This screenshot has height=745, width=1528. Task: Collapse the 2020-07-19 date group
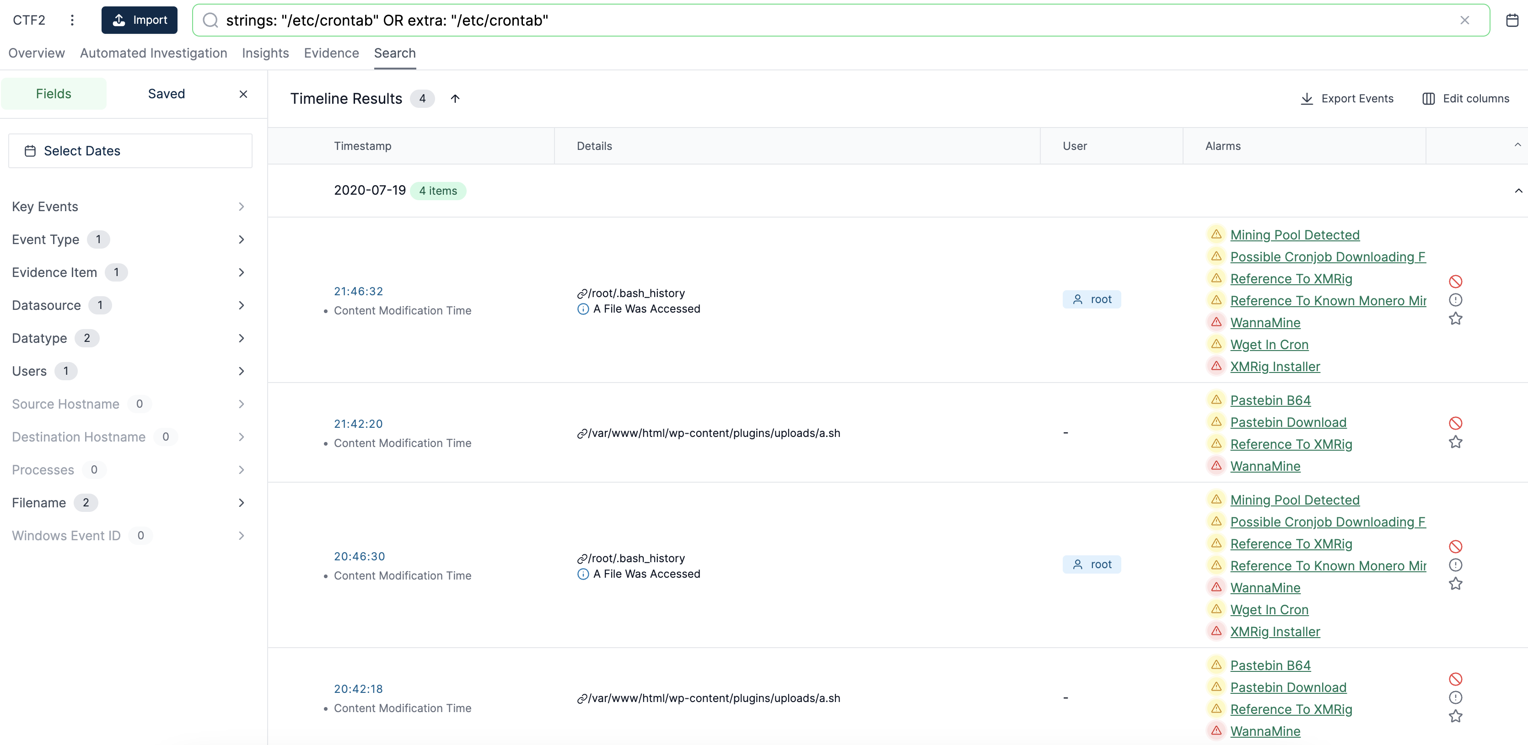pos(1518,191)
